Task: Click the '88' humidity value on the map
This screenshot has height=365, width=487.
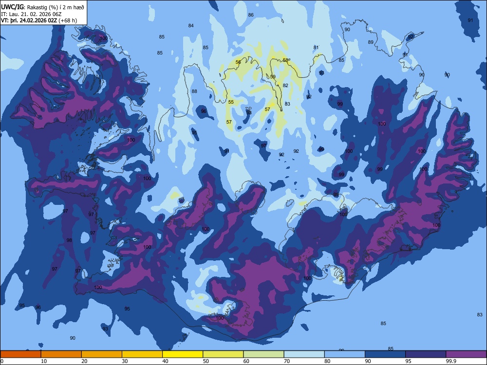Action: coord(194,91)
